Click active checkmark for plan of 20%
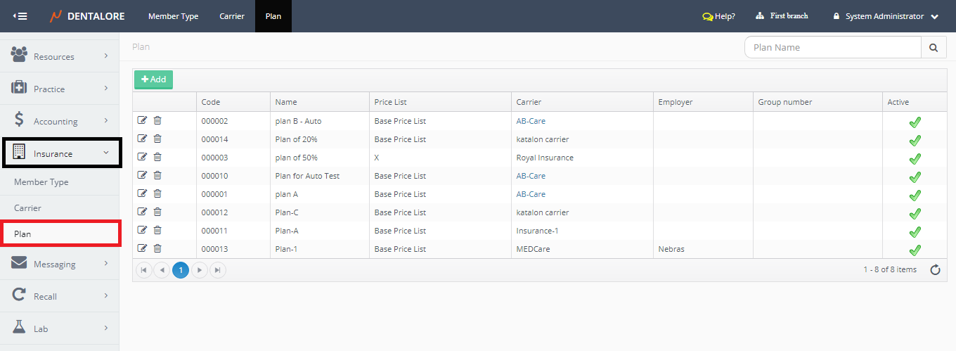This screenshot has width=956, height=351. tap(915, 140)
